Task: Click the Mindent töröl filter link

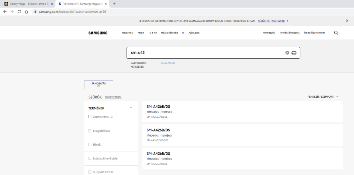Action: 113,97
